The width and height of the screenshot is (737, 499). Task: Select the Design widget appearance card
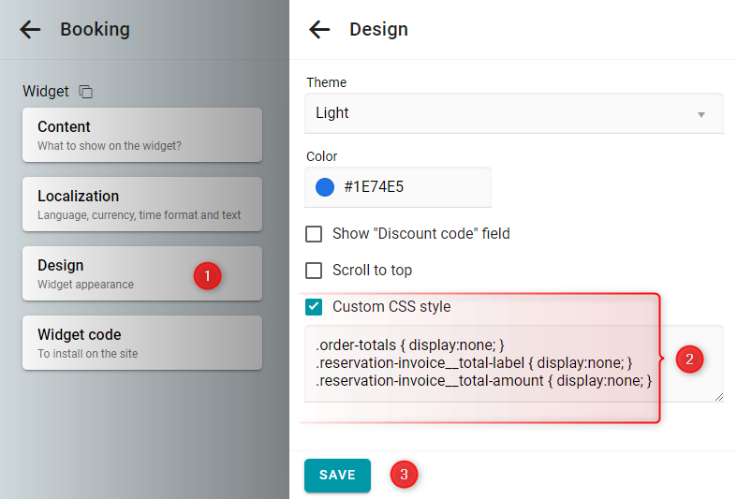tap(142, 273)
